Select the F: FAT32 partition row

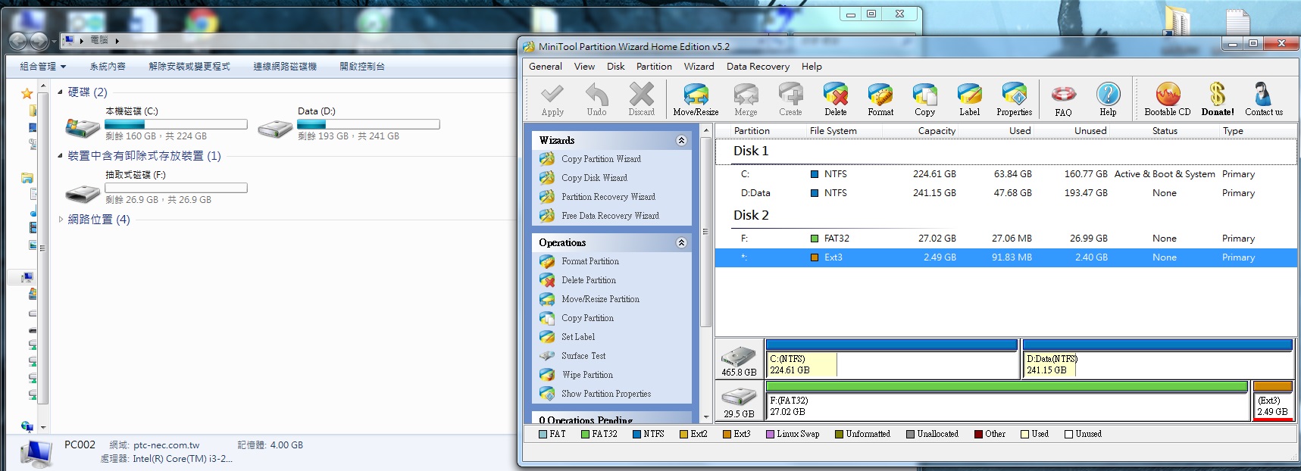[x=1005, y=239]
